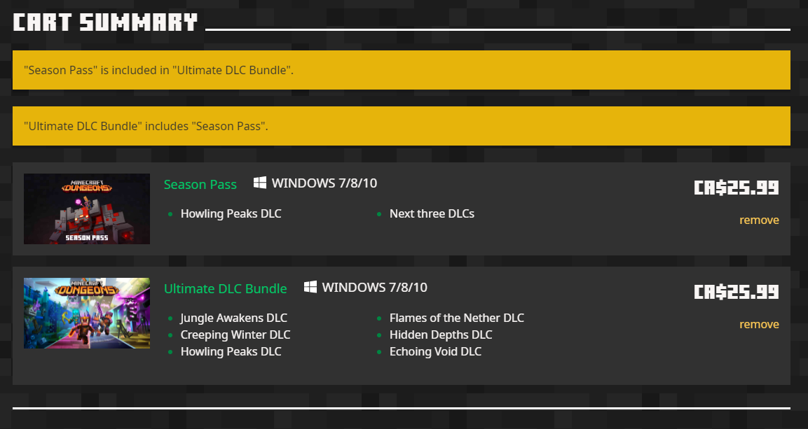Open the Season Pass product link
This screenshot has width=808, height=429.
(x=200, y=184)
